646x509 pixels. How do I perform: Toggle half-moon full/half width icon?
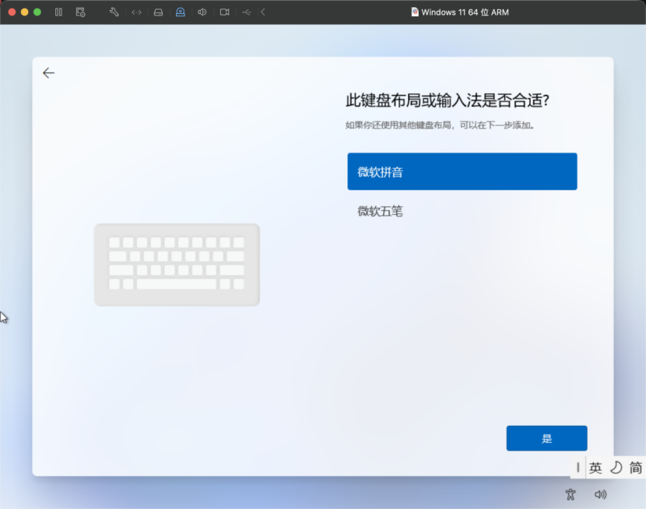pyautogui.click(x=616, y=468)
